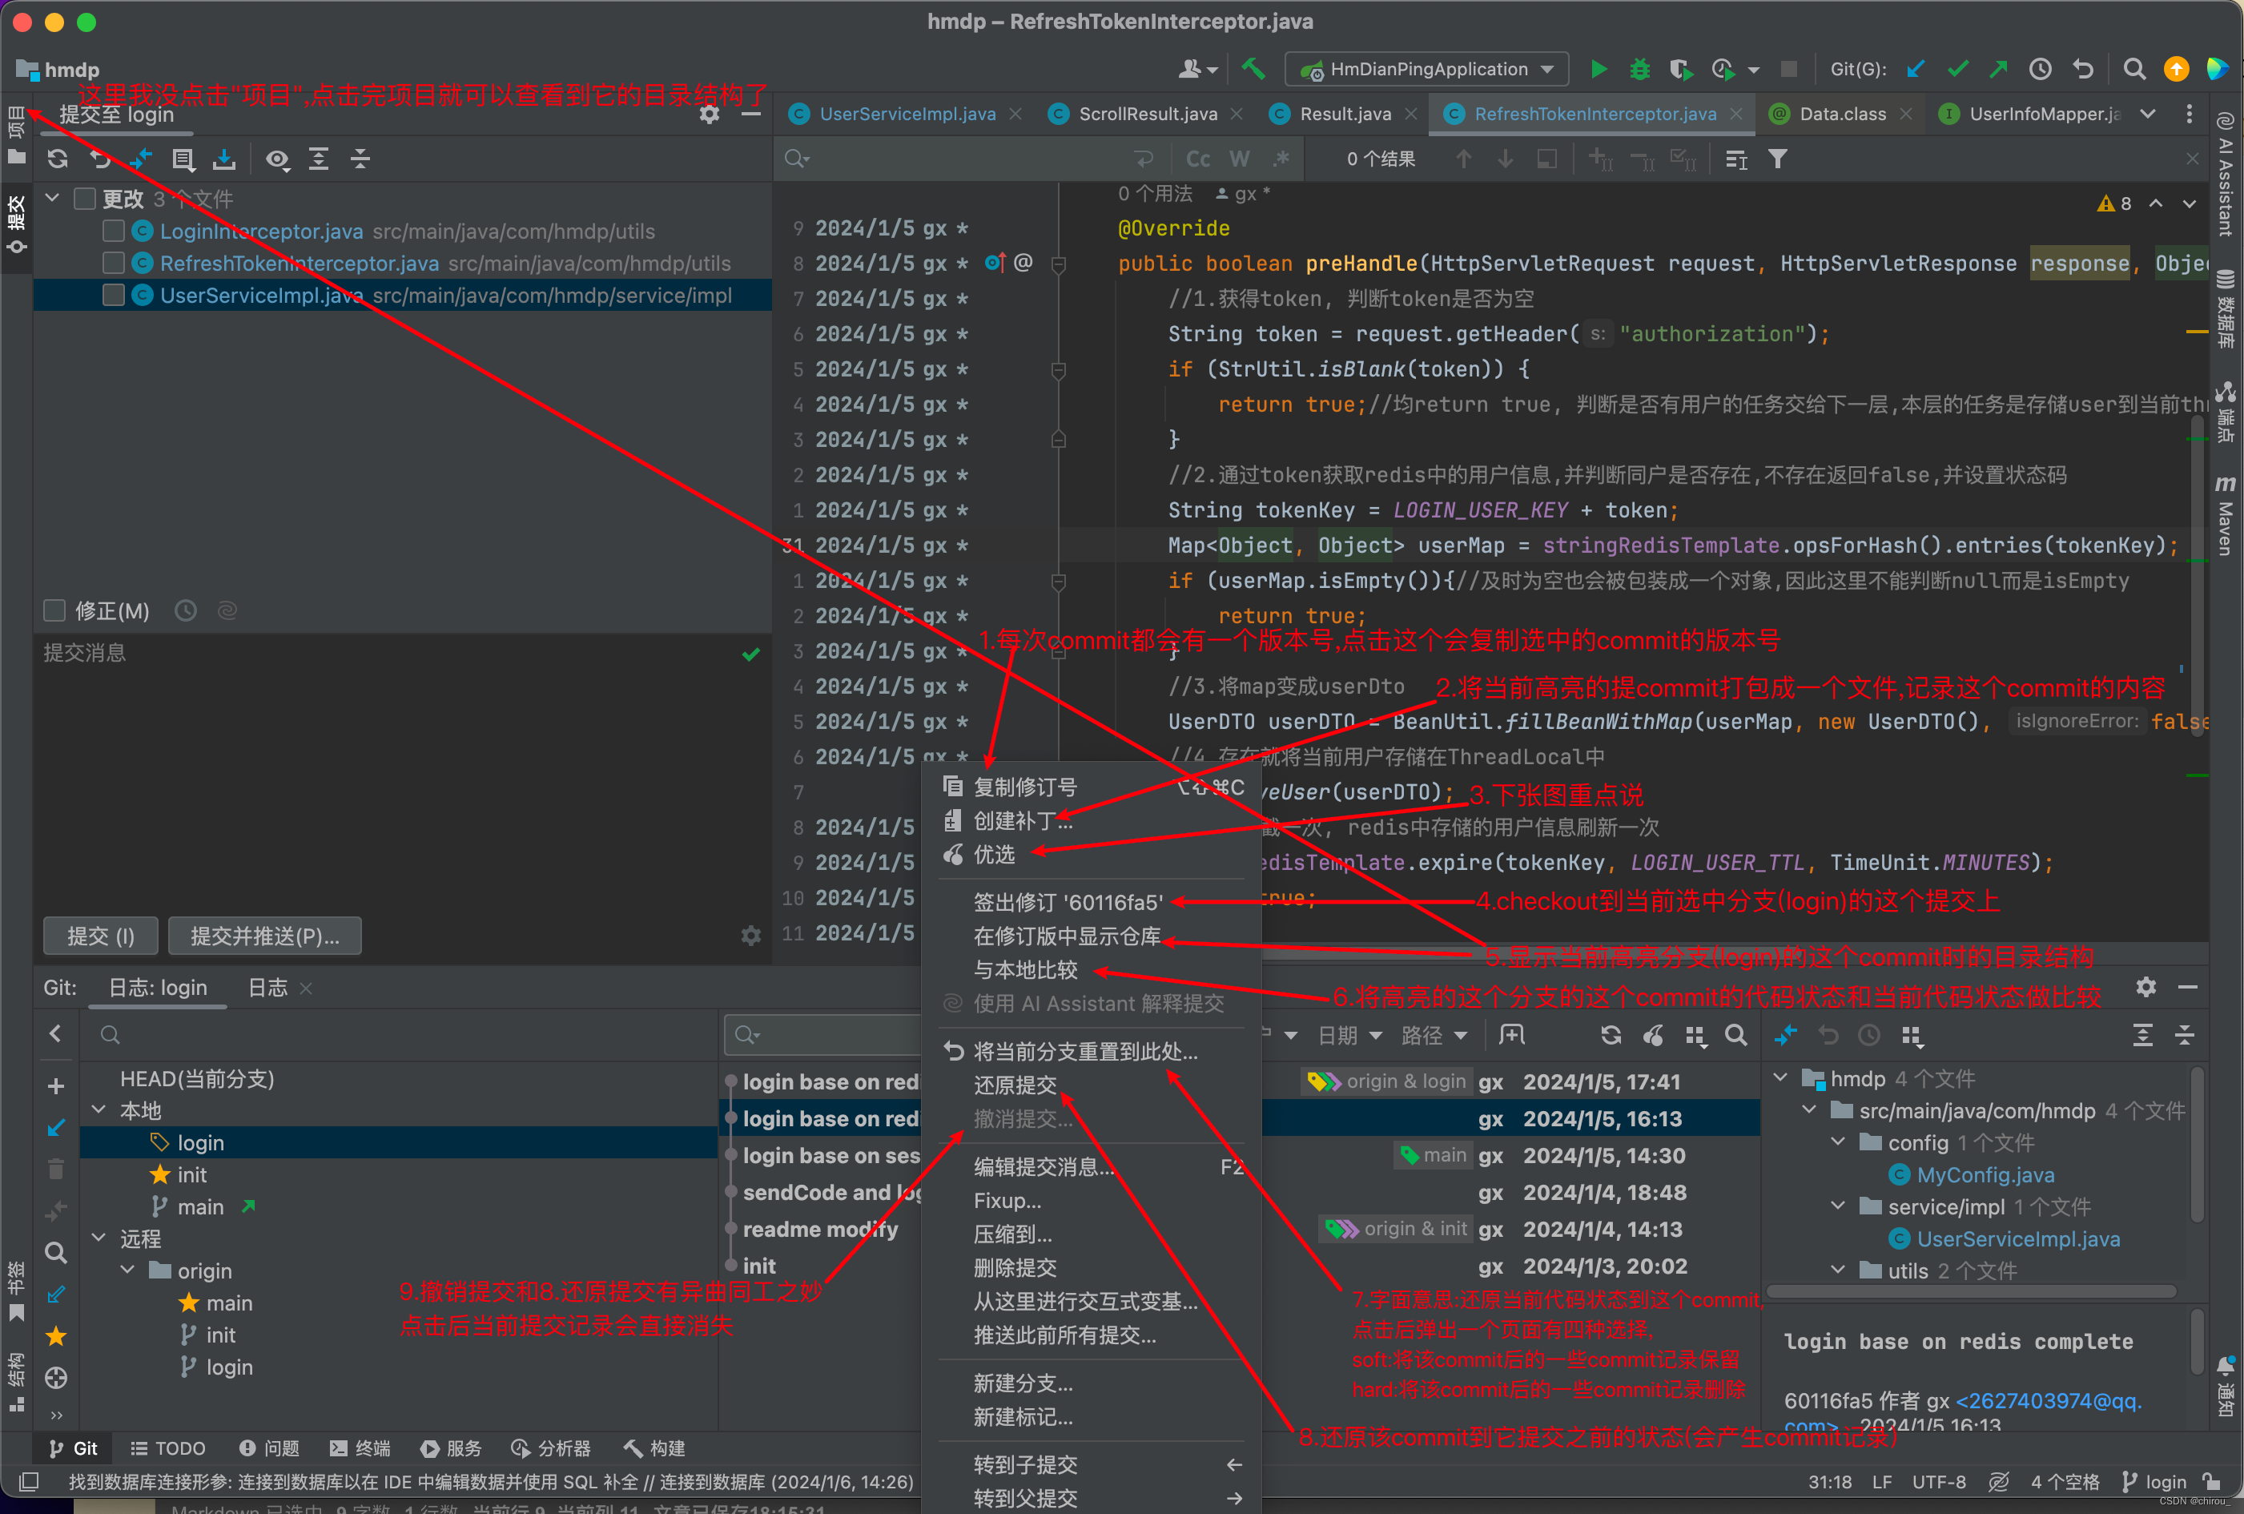Image resolution: width=2244 pixels, height=1514 pixels.
Task: Click login branch widget in status bar
Action: [2154, 1481]
